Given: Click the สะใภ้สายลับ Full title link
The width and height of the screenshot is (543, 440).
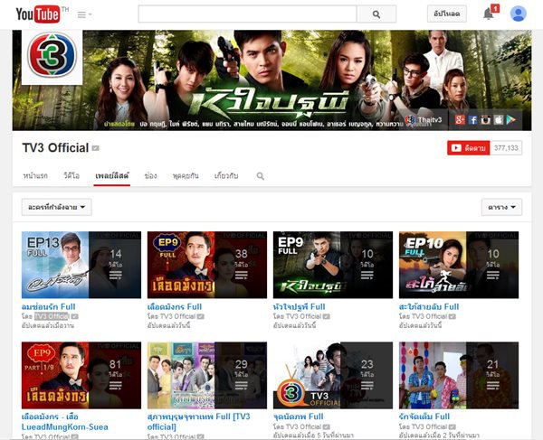Looking at the screenshot, I should (429, 306).
